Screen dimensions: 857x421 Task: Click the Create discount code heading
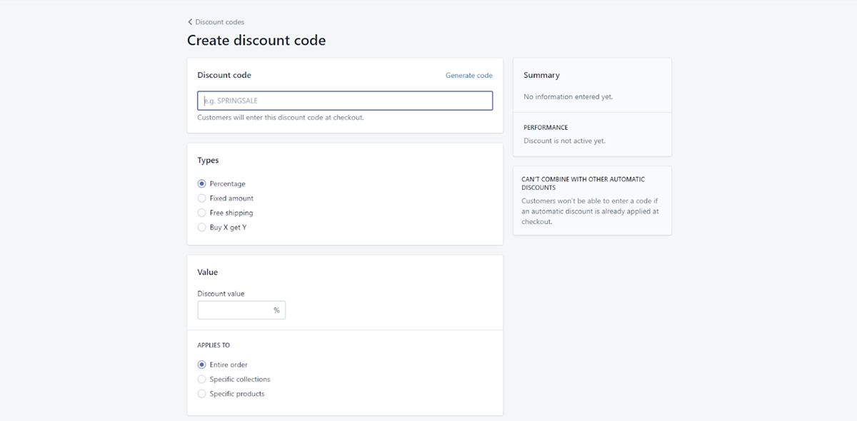tap(256, 41)
